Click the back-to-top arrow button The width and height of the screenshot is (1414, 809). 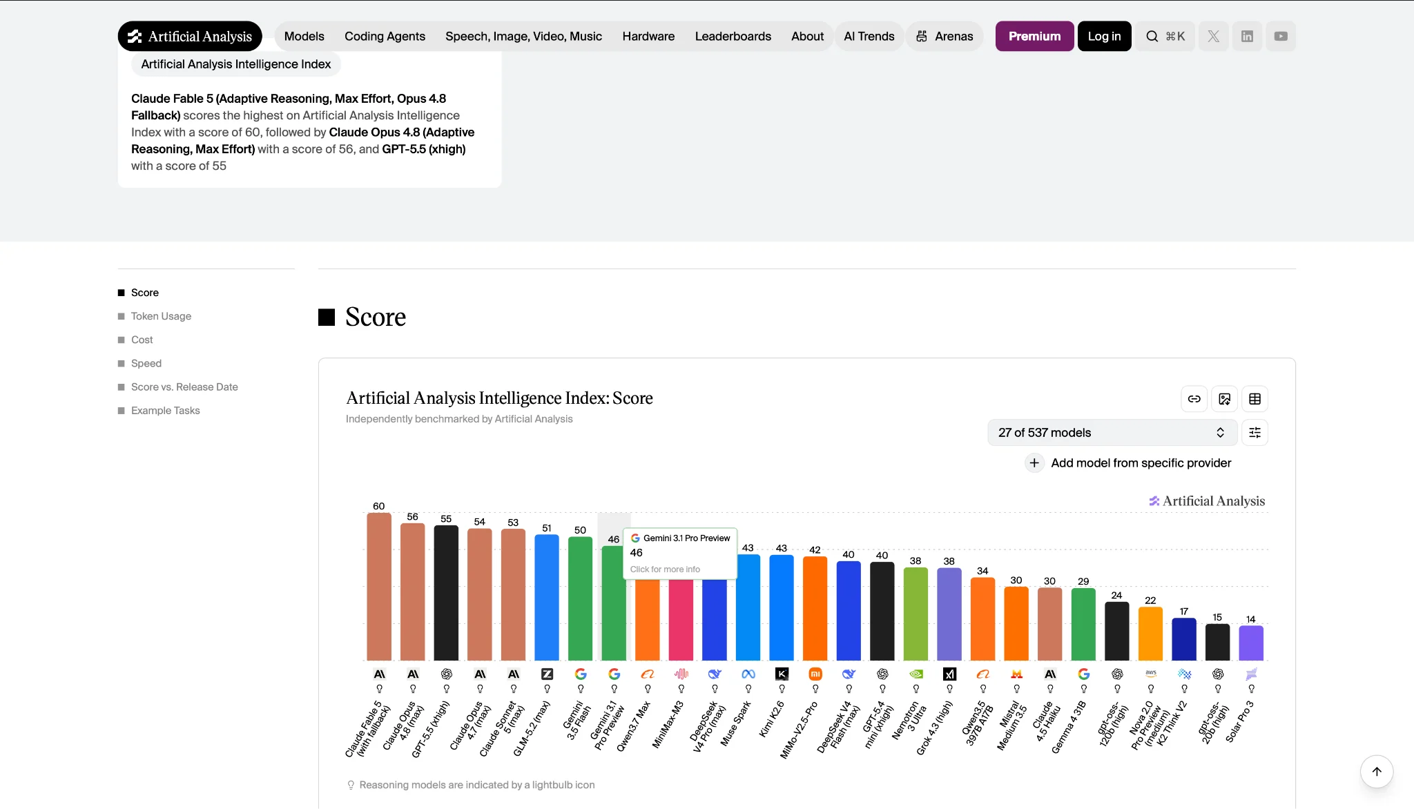click(x=1377, y=772)
